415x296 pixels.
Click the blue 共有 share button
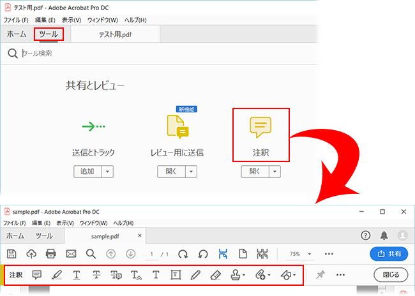click(389, 254)
